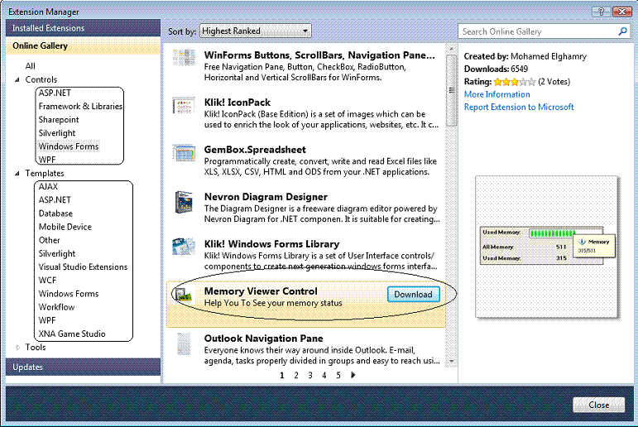Click the GemBox.Spreadsheet extension icon
The width and height of the screenshot is (638, 427).
click(184, 153)
